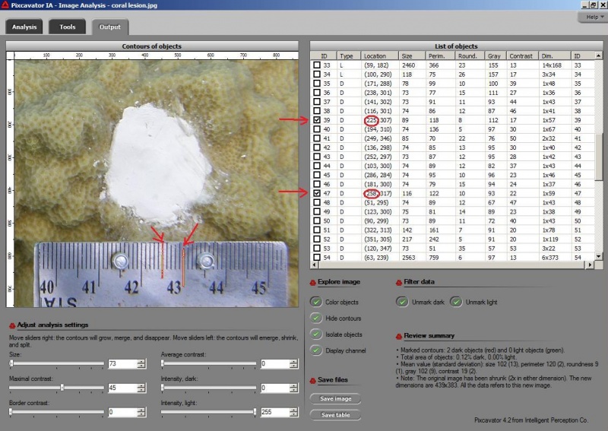Toggle the Color objects option
This screenshot has width=608, height=431.
click(316, 302)
